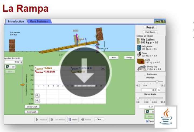Switch to the Introduction tab
Viewport: 194px width, 132px height.
tap(16, 22)
